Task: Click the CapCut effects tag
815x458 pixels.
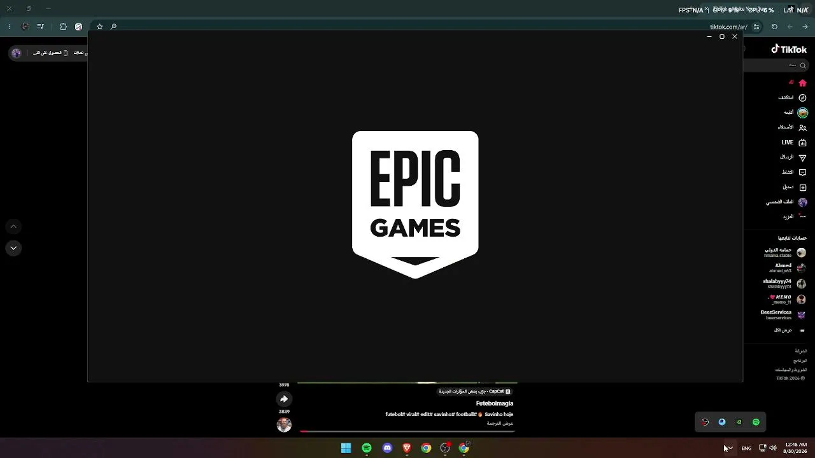Action: (x=475, y=391)
